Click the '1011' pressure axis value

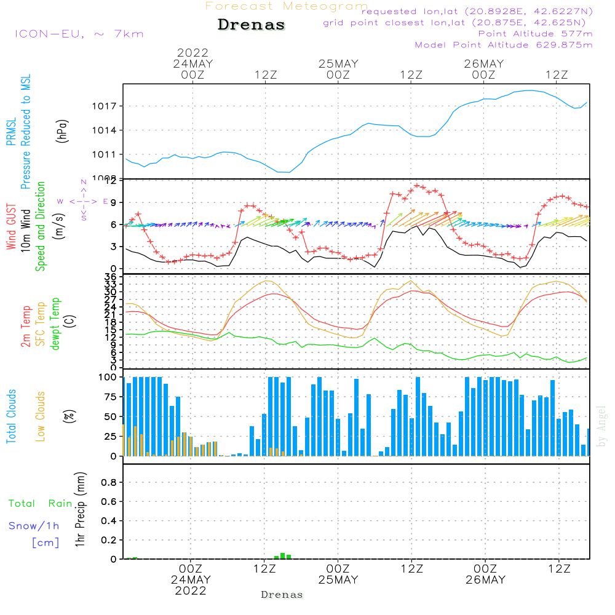105,154
